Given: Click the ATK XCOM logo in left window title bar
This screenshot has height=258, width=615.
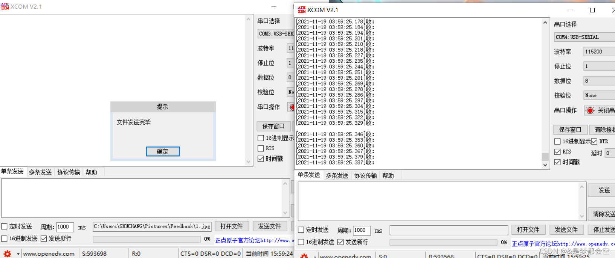Looking at the screenshot, I should (x=5, y=6).
